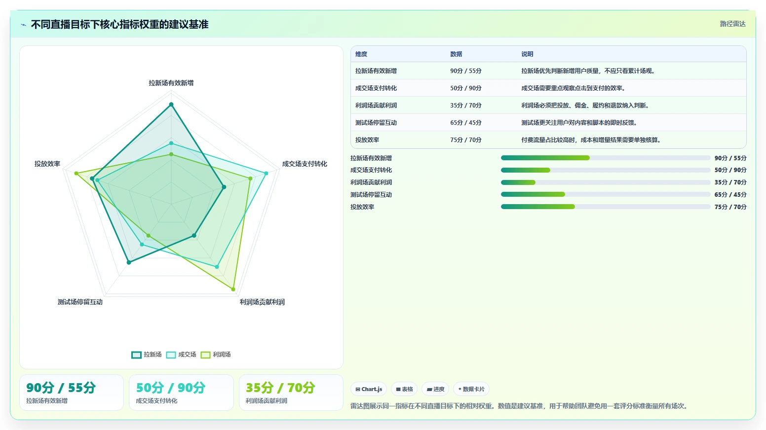Click the 90分 / 55分 summary card

(72, 393)
